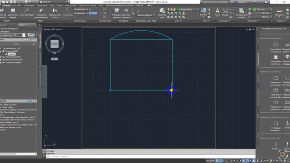Toggle ortho mode in status bar
This screenshot has width=290, height=163.
pyautogui.click(x=227, y=161)
